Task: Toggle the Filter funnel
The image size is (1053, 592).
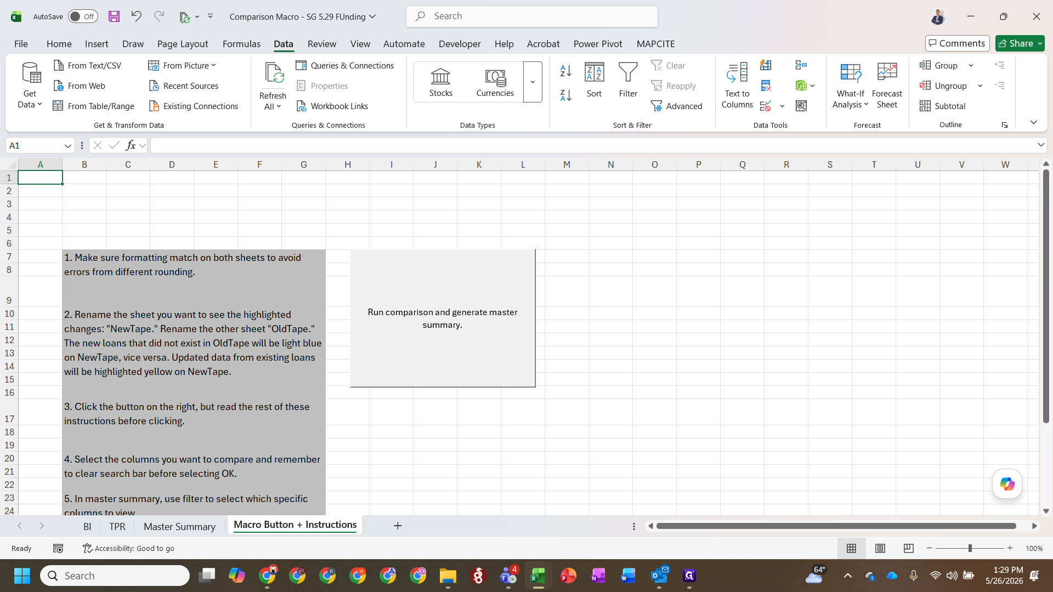Action: [x=628, y=81]
